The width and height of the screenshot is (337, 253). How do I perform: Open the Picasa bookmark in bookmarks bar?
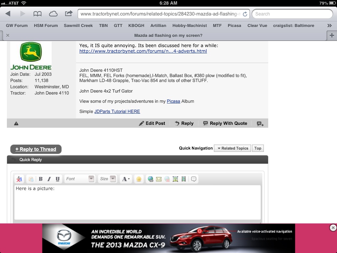coord(234,26)
